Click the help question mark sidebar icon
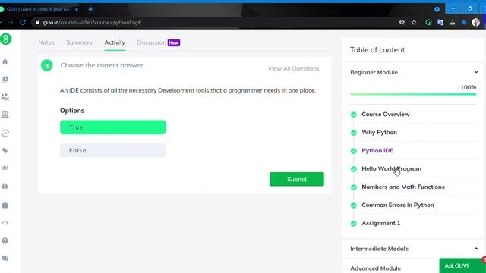The width and height of the screenshot is (486, 273). 5,240
